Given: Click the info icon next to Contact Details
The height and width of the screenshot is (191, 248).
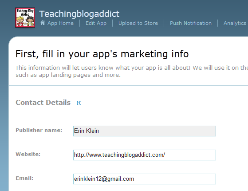Looking at the screenshot, I should [79, 103].
